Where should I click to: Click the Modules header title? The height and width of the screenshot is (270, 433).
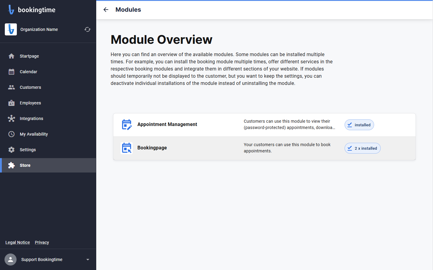click(128, 10)
